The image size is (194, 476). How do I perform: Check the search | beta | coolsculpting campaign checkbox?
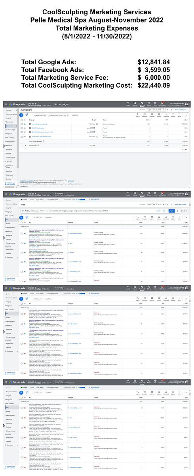tap(21, 124)
